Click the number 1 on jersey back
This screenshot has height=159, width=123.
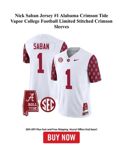(41, 63)
